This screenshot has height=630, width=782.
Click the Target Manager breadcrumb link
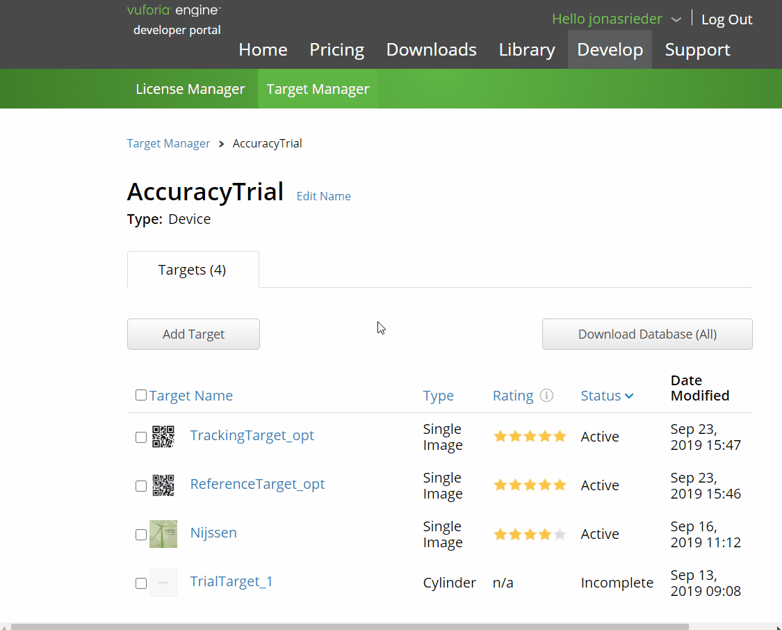pos(169,144)
